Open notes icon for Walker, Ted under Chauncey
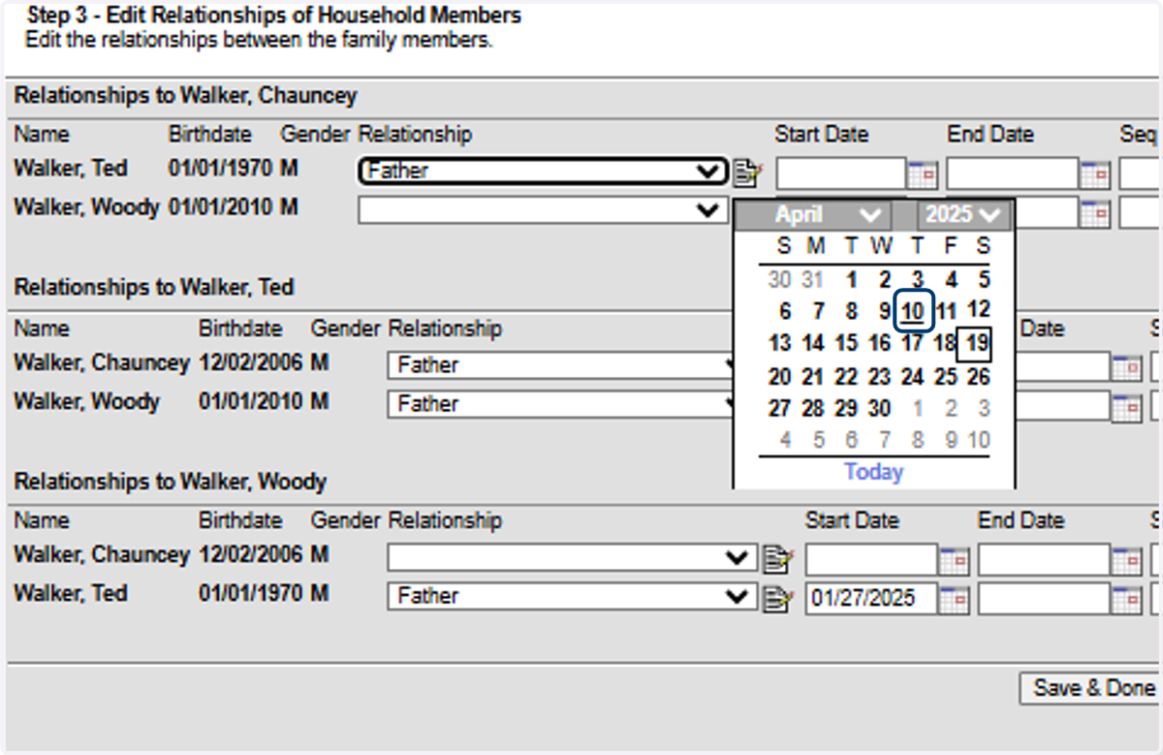This screenshot has width=1163, height=755. [747, 173]
